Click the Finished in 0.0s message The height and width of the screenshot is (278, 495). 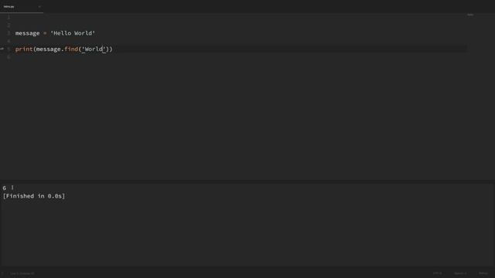point(34,196)
